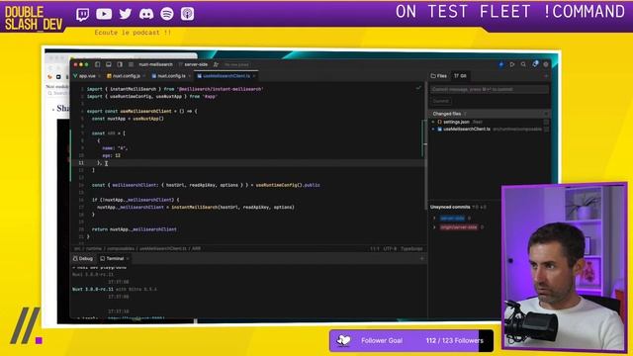Click the Twitter bird icon in the header
The image size is (633, 356).
[126, 14]
